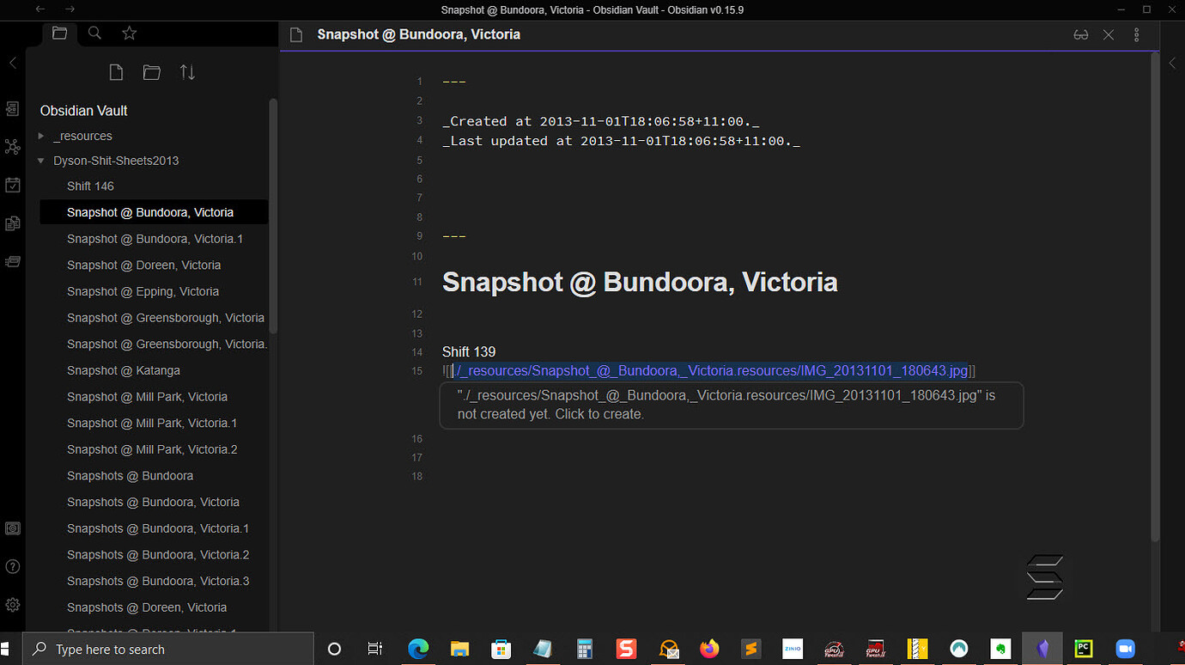1185x665 pixels.
Task: Expand the right sidebar
Action: [x=1172, y=63]
